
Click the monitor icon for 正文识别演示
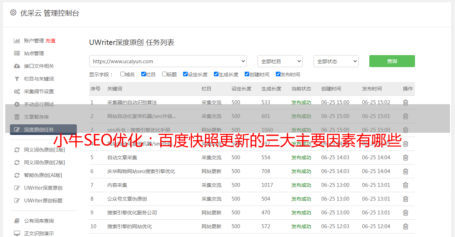point(17,233)
